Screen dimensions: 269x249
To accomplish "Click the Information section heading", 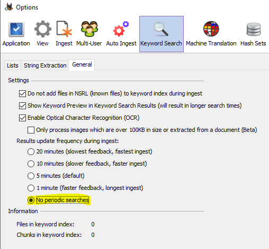I will [23, 211].
